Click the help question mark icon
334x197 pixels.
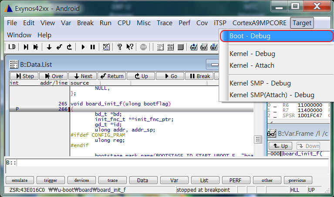point(120,47)
